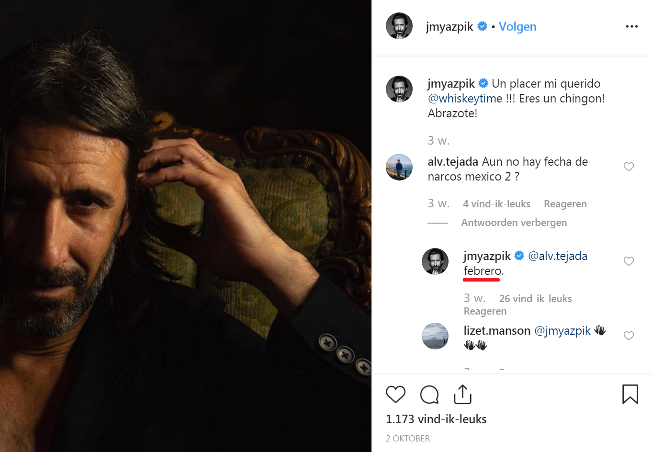Screen dimensions: 652x452
Task: Like alv.tejada's comment with the heart
Action: tap(629, 167)
